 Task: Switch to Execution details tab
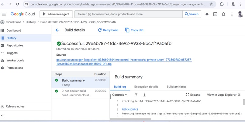146,87
